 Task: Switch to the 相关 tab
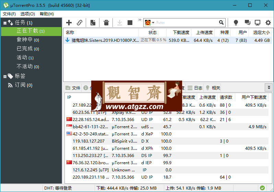[213, 88]
